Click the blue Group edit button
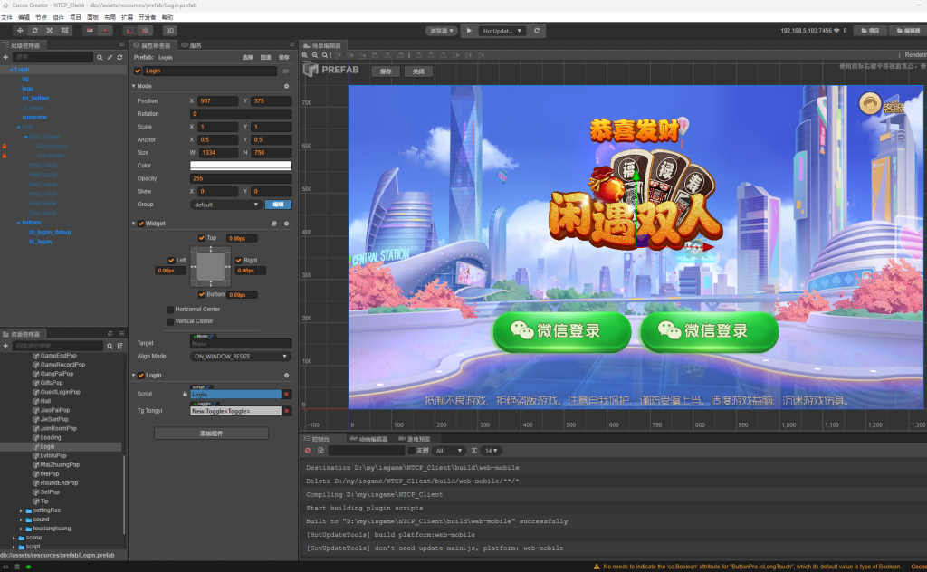Image resolution: width=927 pixels, height=572 pixels. click(278, 205)
